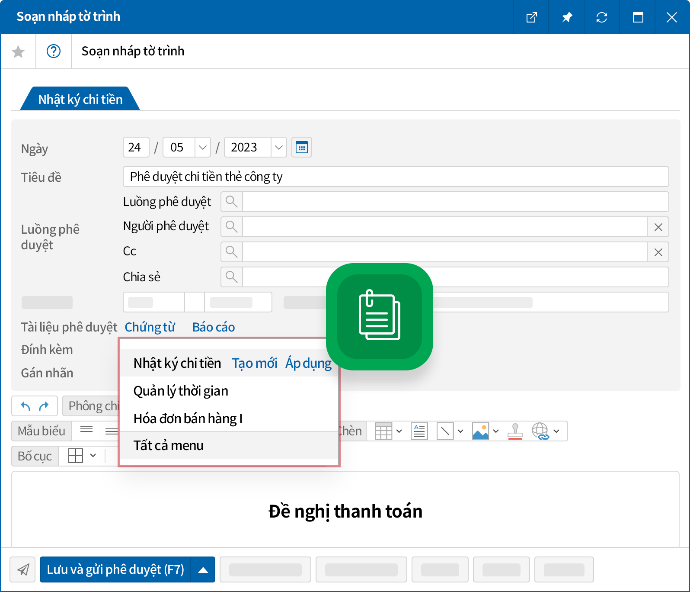Image resolution: width=690 pixels, height=592 pixels.
Task: Click the insert image icon
Action: (480, 431)
